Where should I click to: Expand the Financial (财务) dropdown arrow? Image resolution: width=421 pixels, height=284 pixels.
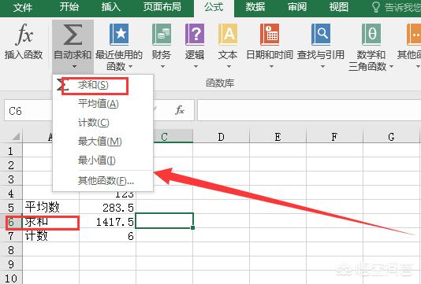click(x=162, y=66)
